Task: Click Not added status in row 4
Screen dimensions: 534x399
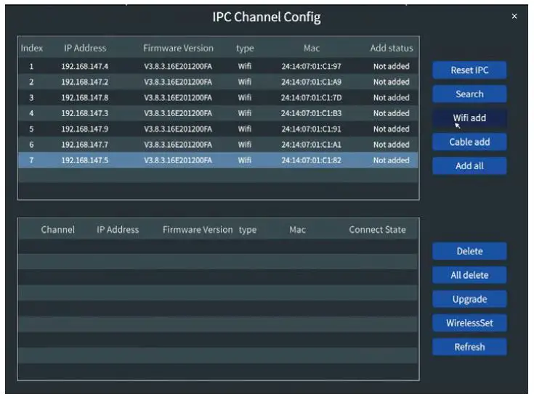Action: point(392,113)
